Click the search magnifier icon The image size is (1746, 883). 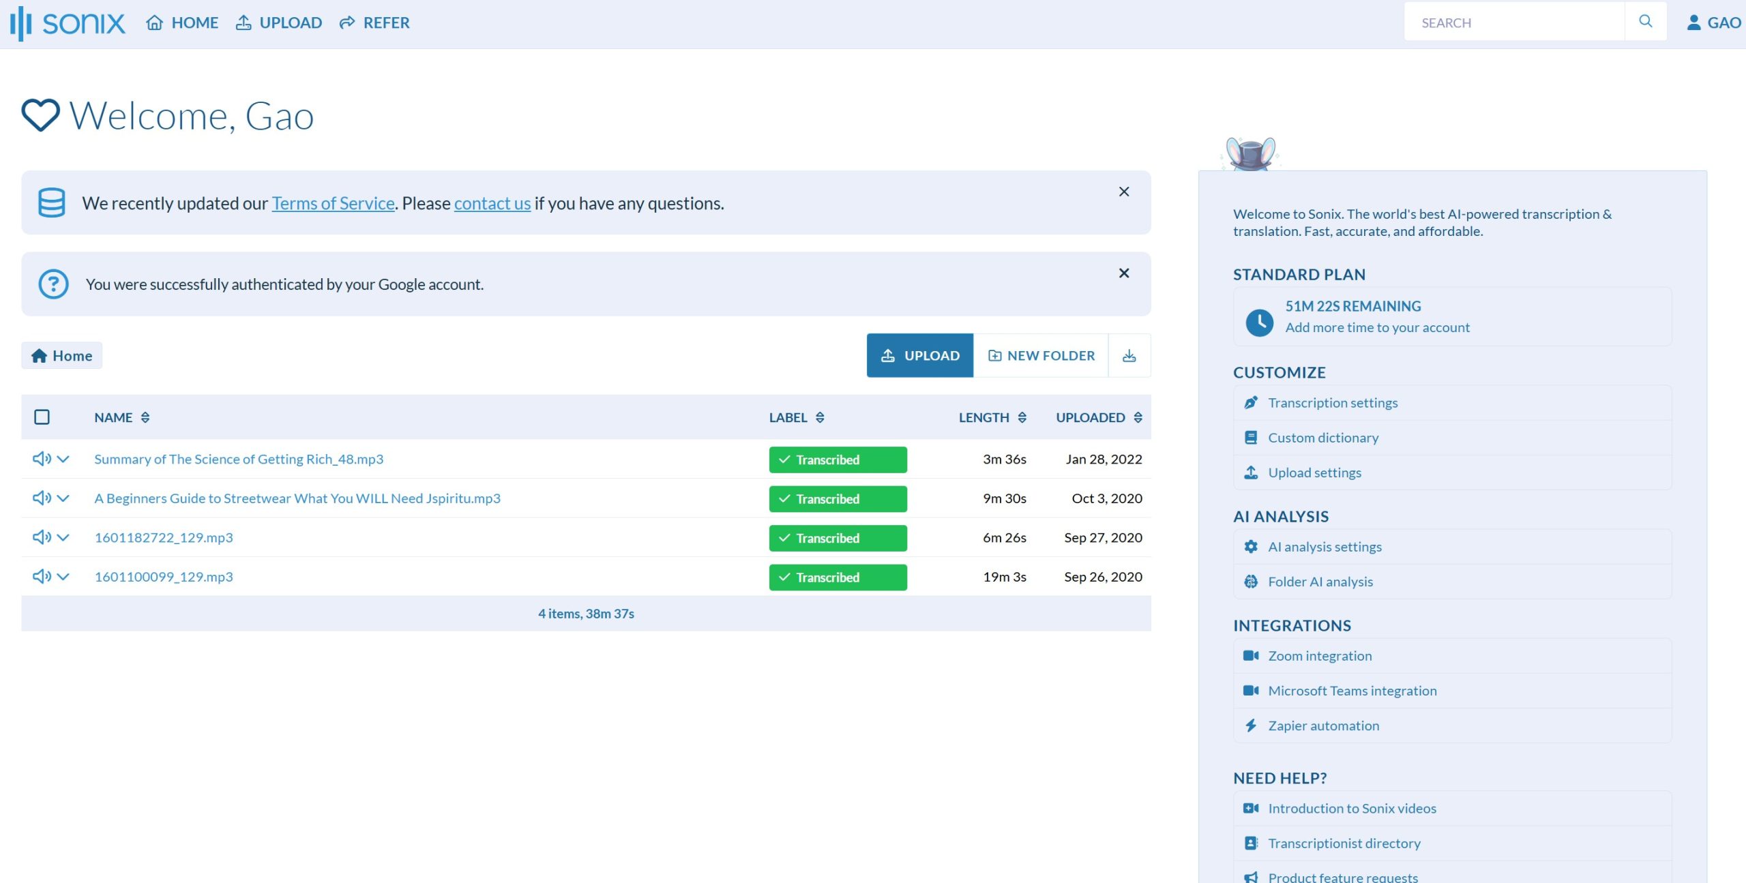tap(1645, 22)
